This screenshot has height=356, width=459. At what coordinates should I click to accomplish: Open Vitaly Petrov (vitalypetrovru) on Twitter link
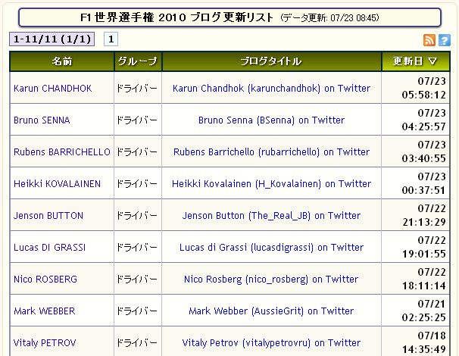[x=271, y=343]
